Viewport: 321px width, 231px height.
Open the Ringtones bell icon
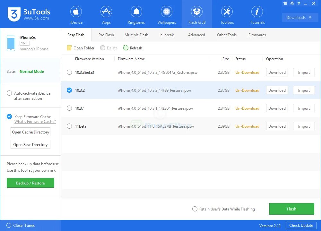pyautogui.click(x=136, y=12)
